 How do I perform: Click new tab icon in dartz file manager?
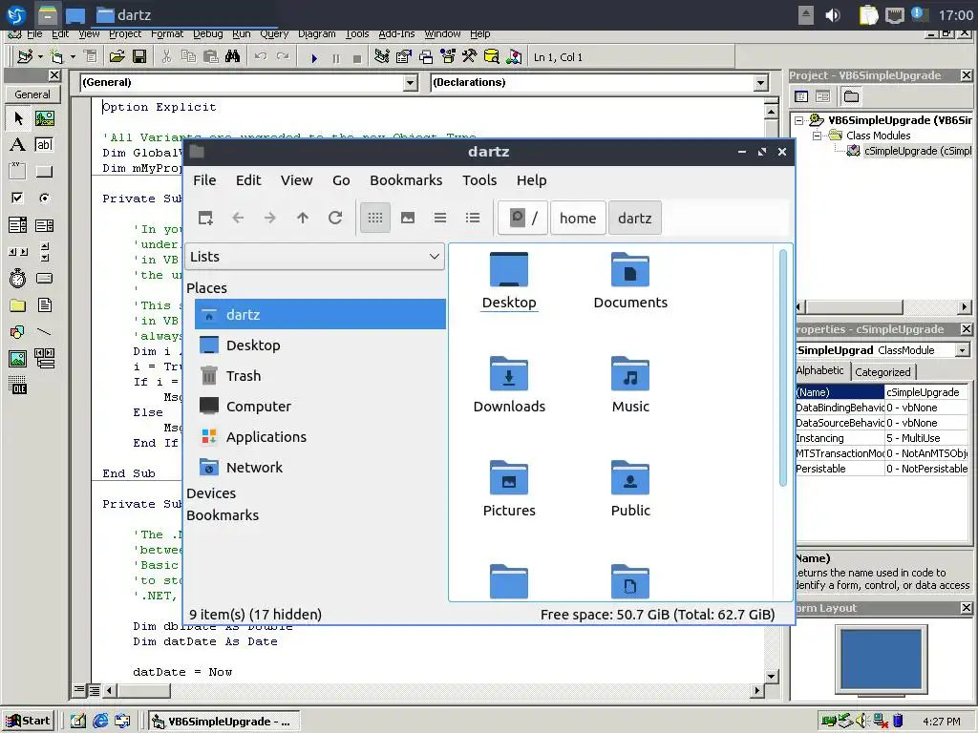[x=206, y=218]
